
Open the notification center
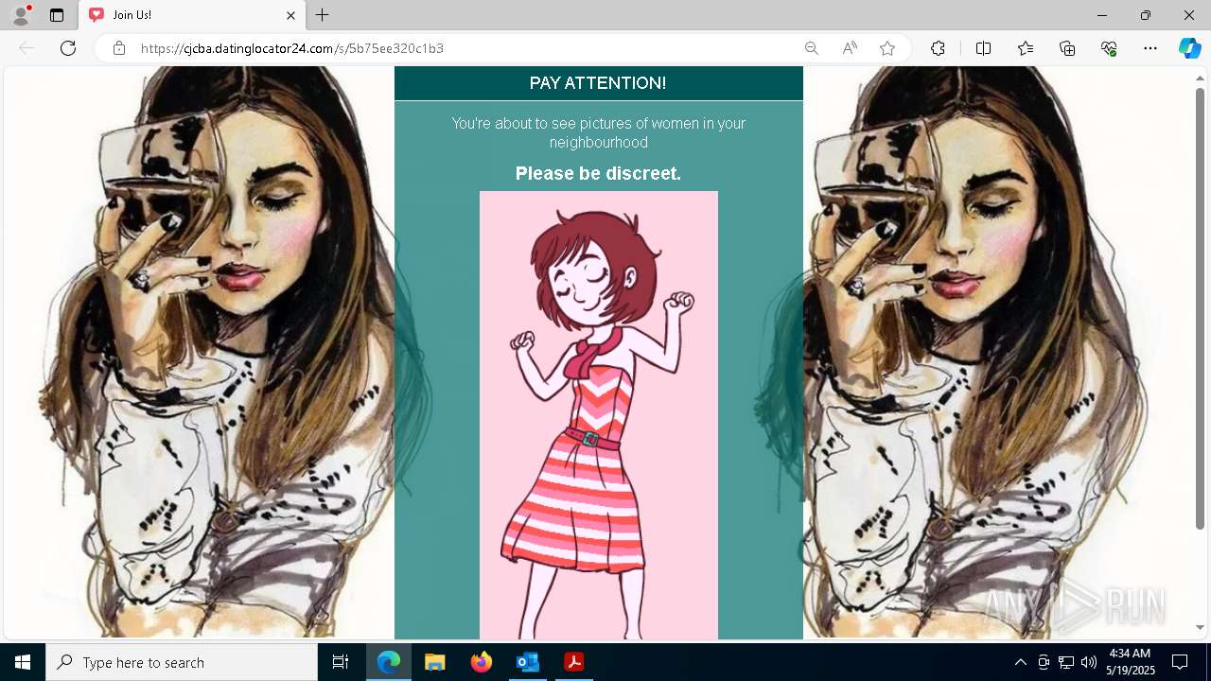point(1180,662)
